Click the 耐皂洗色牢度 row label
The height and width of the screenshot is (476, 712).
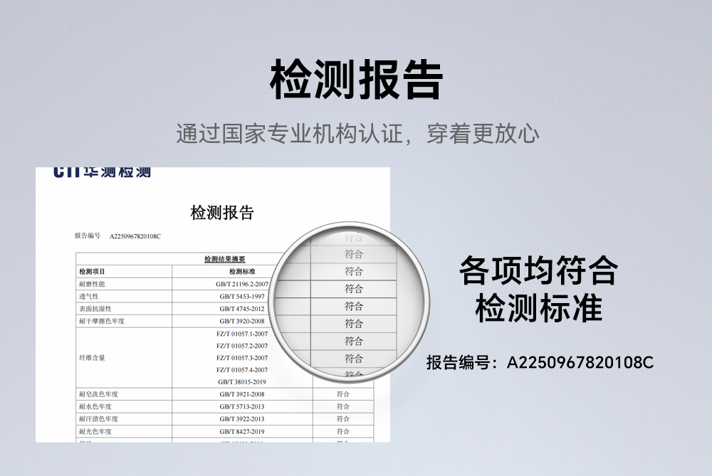click(x=98, y=394)
